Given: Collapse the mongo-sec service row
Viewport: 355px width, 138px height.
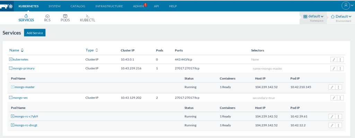Looking at the screenshot, I should 11,98.
